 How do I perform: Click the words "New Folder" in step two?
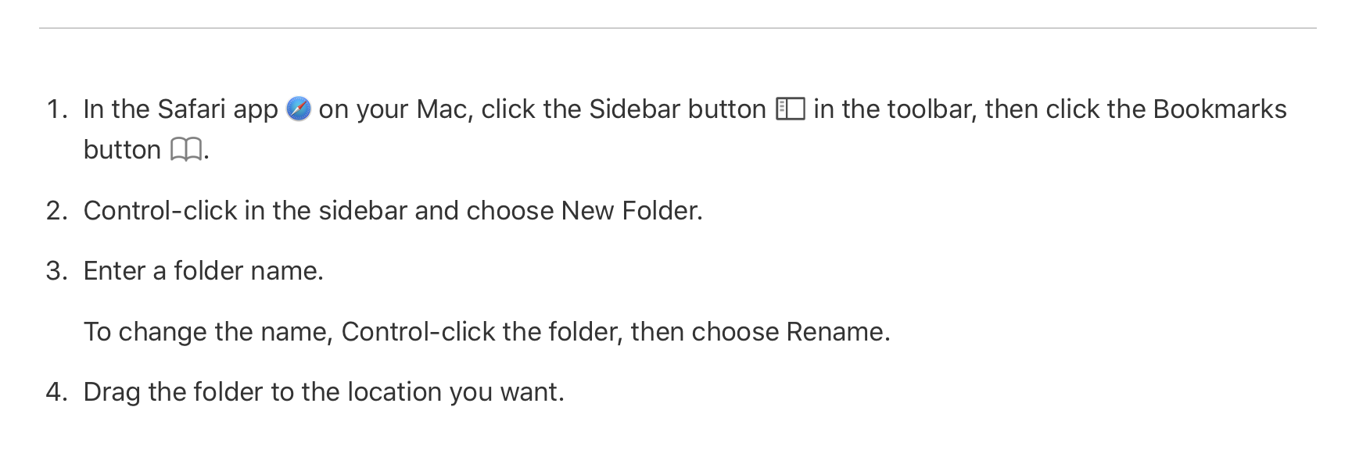click(629, 211)
